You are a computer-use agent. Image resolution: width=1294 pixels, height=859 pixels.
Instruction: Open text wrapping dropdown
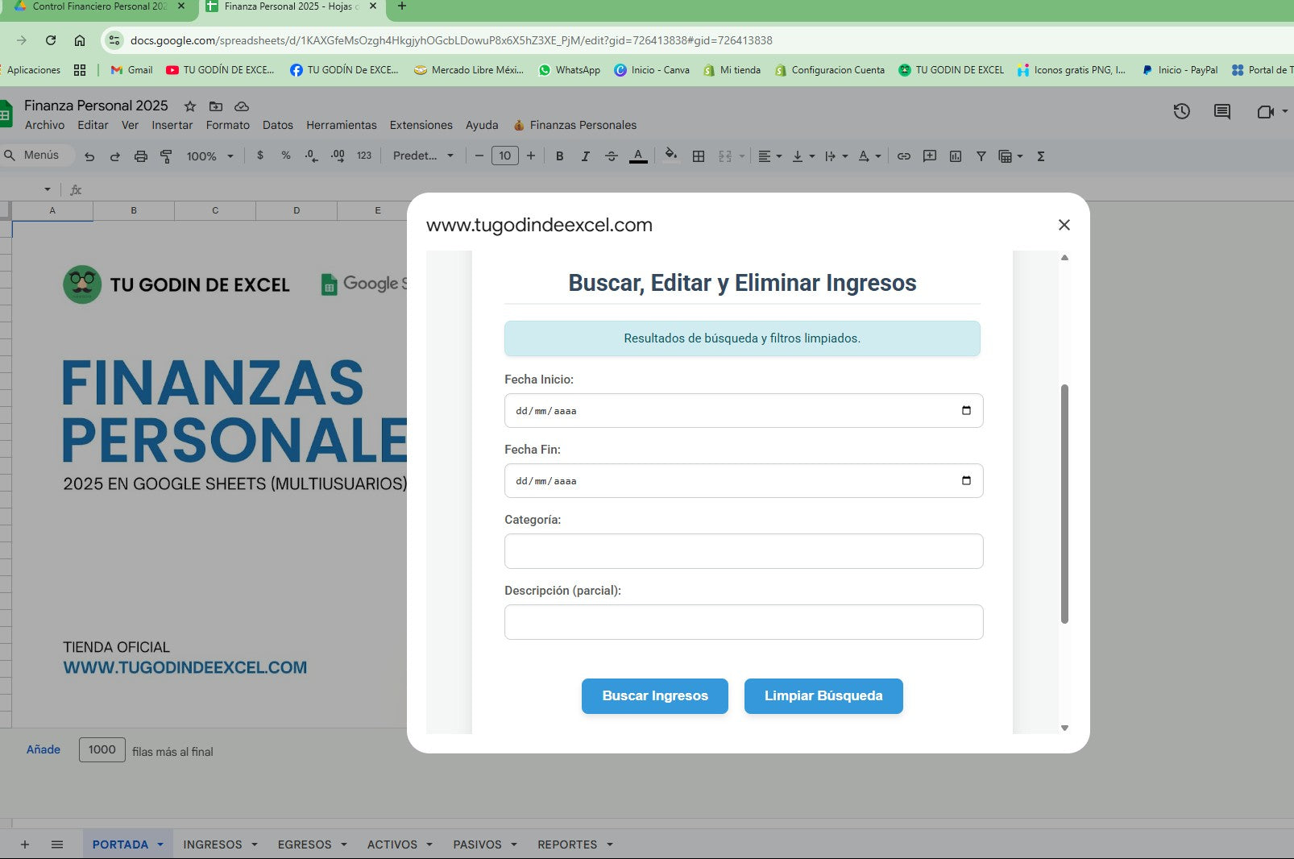(836, 156)
